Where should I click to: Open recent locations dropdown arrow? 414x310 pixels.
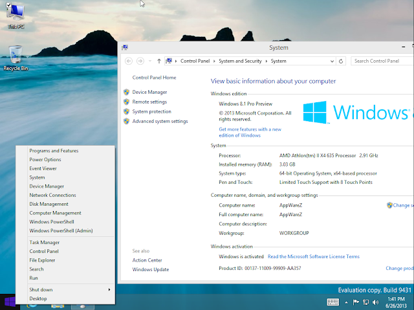point(149,61)
